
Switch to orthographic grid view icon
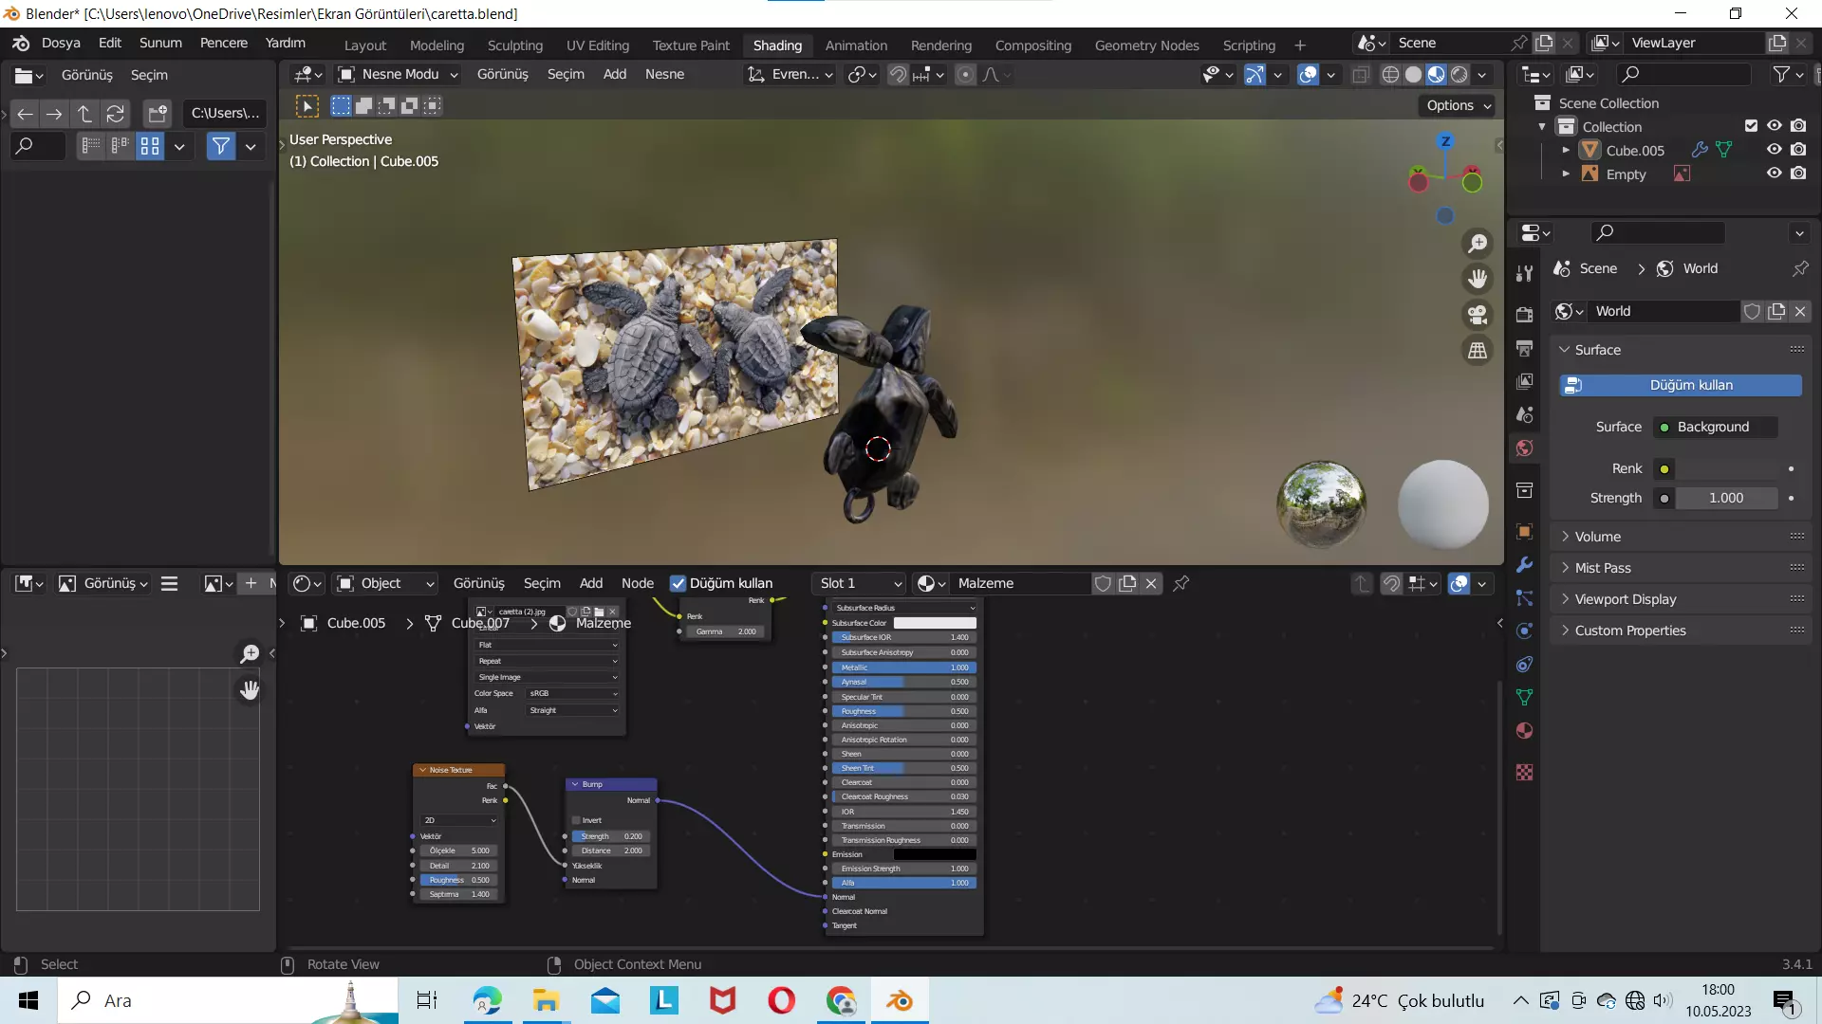pyautogui.click(x=1478, y=351)
